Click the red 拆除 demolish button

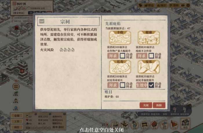click(x=159, y=105)
